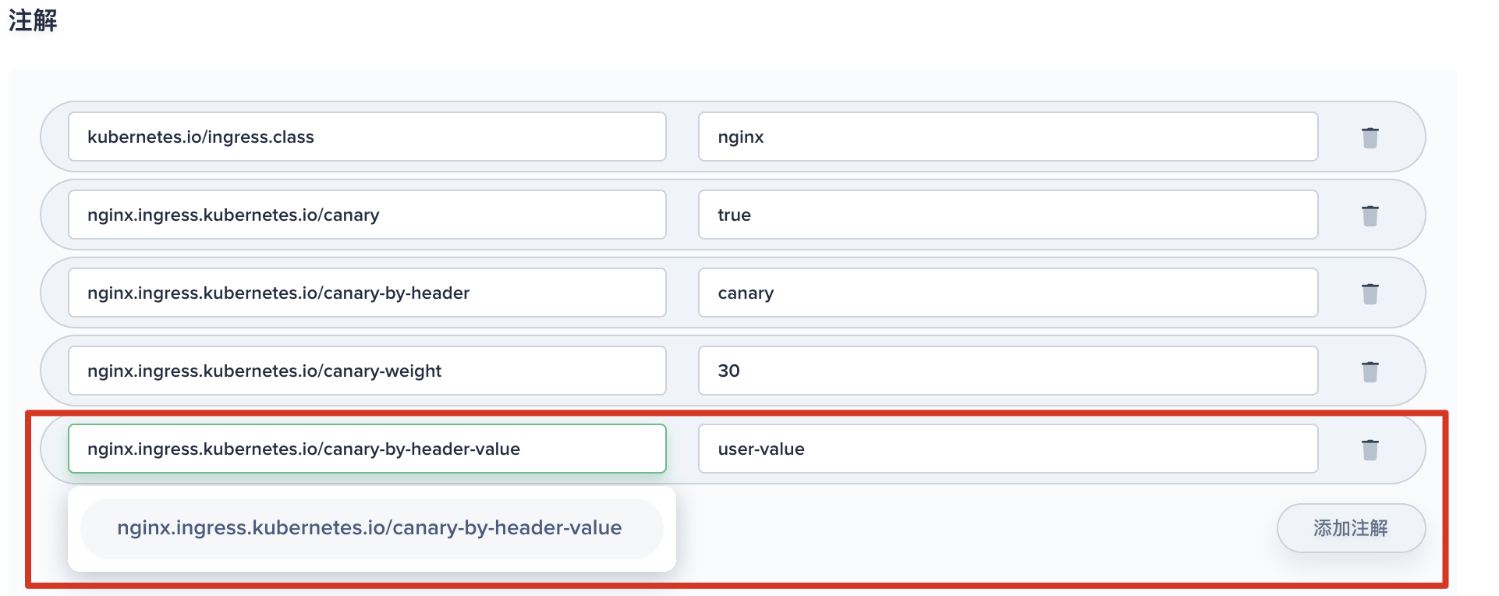
Task: Click trash icon for canary true annotation
Action: click(x=1370, y=215)
